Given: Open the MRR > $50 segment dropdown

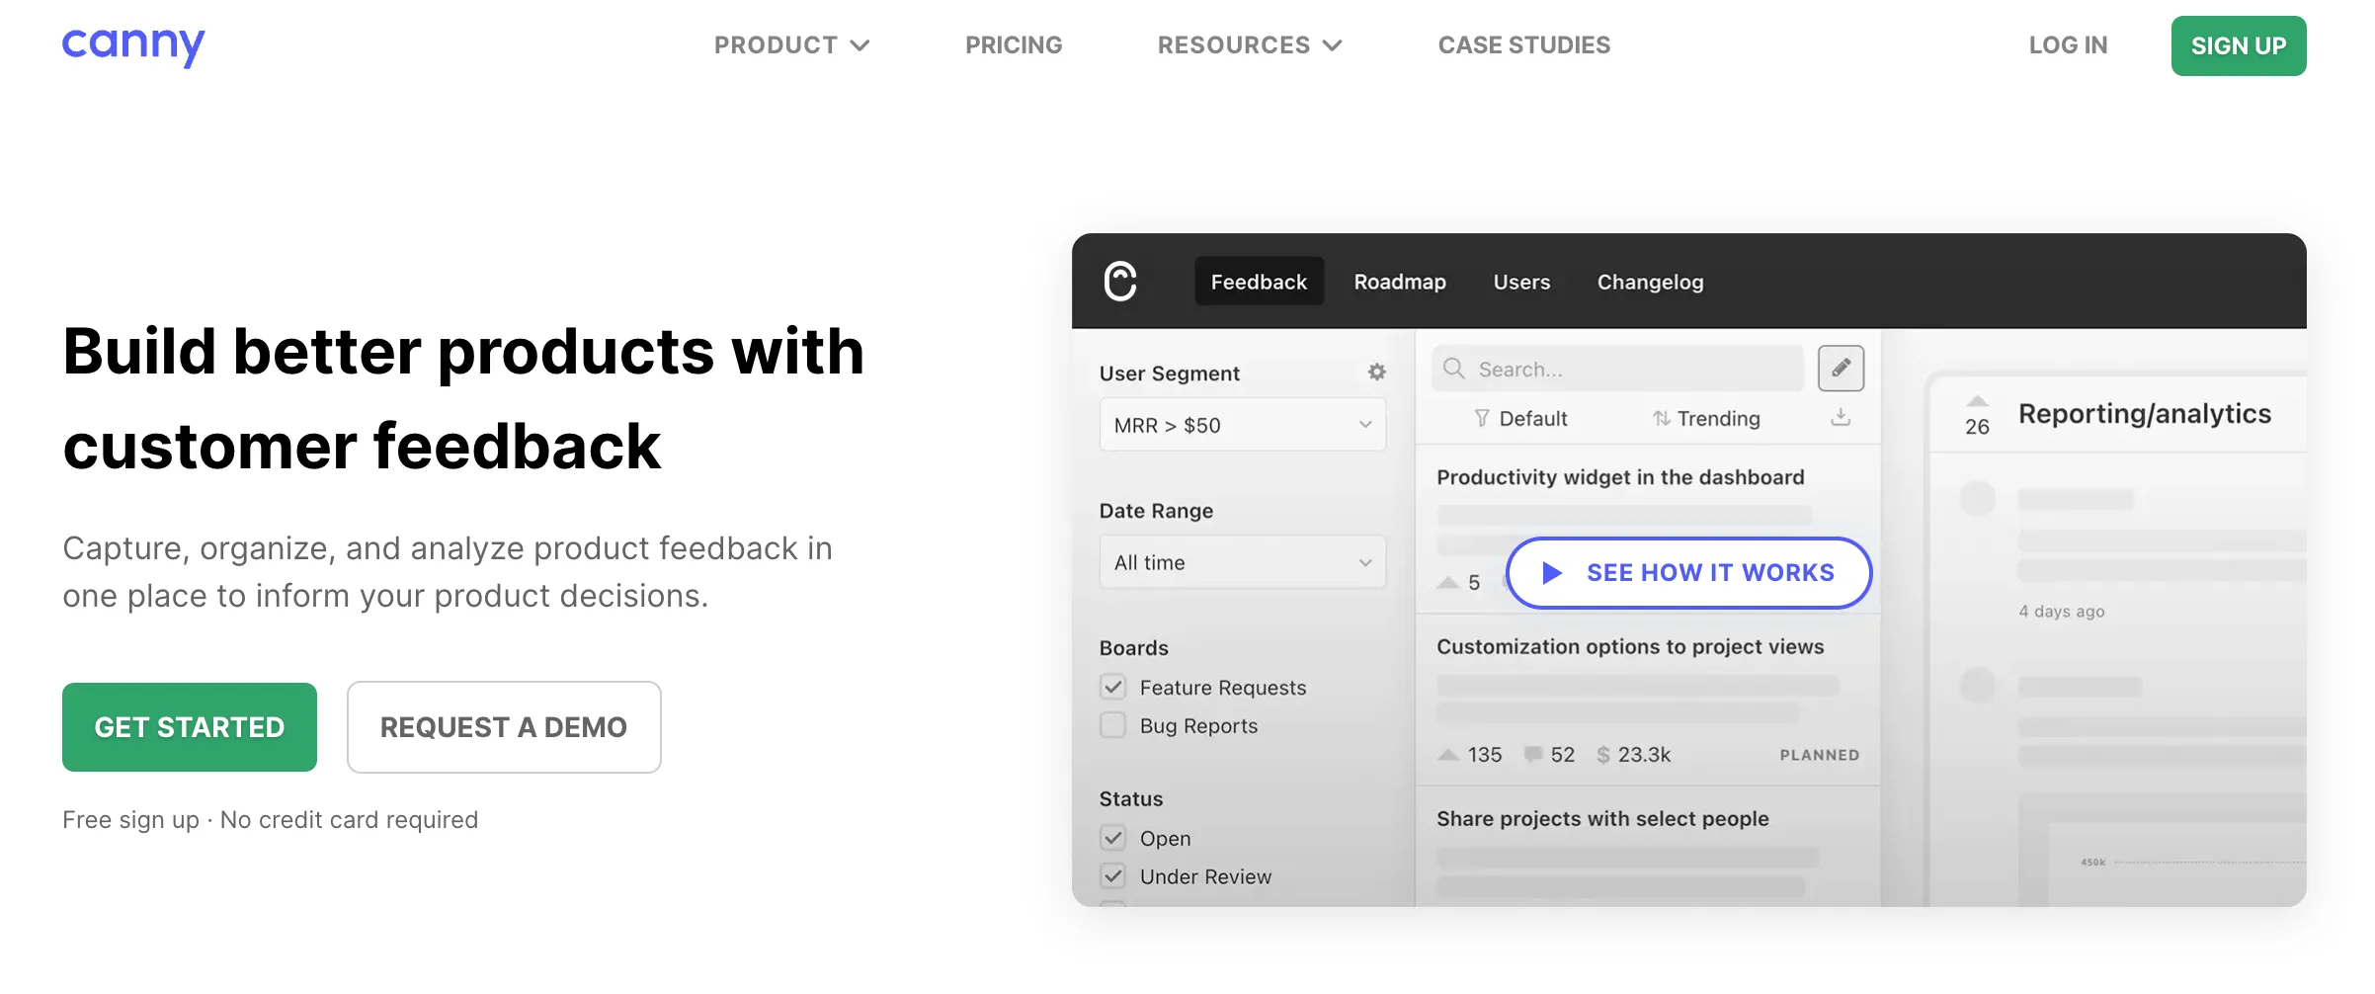Looking at the screenshot, I should (x=1243, y=425).
